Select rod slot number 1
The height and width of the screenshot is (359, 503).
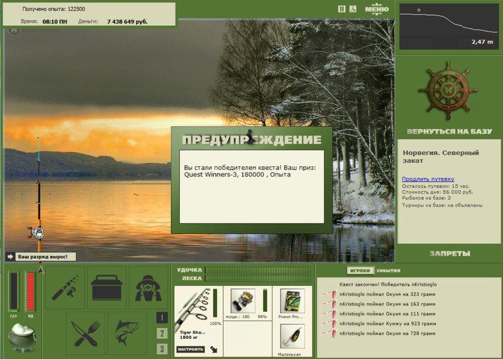tap(162, 318)
